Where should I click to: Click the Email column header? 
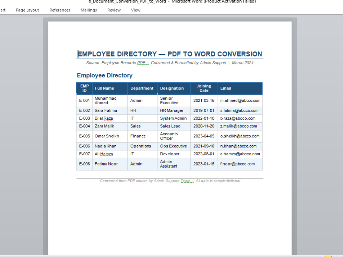click(240, 88)
